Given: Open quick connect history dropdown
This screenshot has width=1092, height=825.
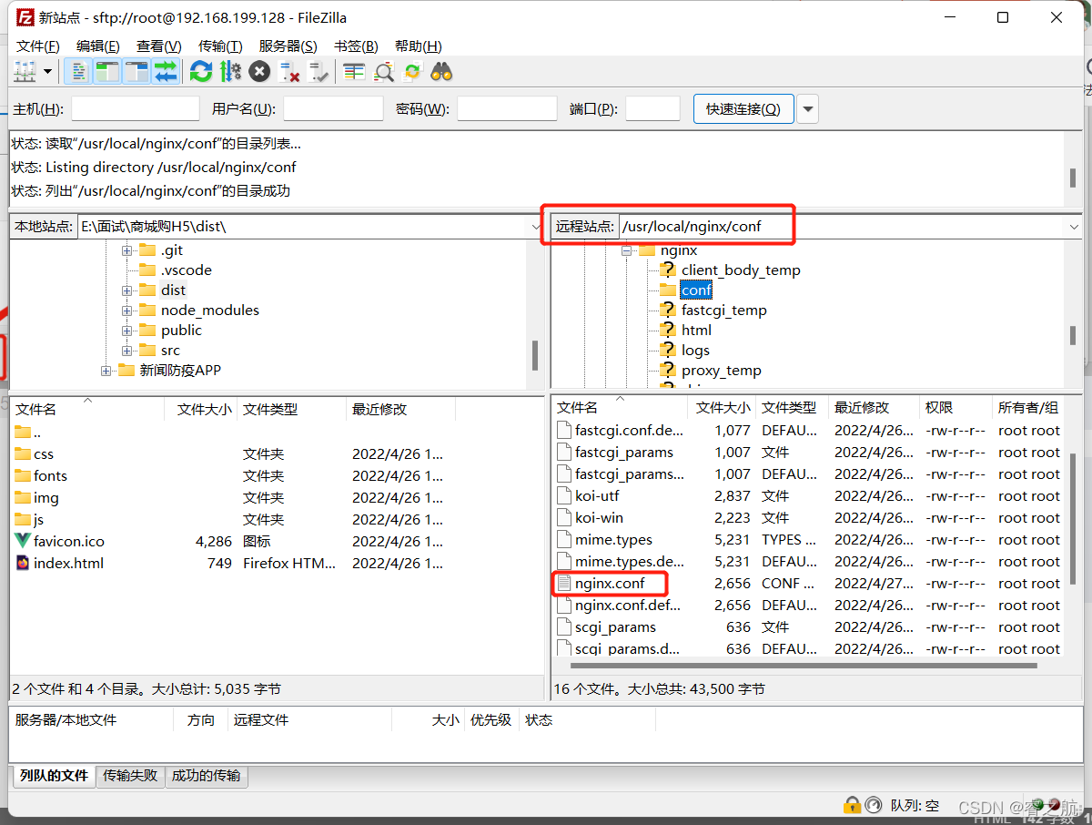Looking at the screenshot, I should pyautogui.click(x=807, y=109).
